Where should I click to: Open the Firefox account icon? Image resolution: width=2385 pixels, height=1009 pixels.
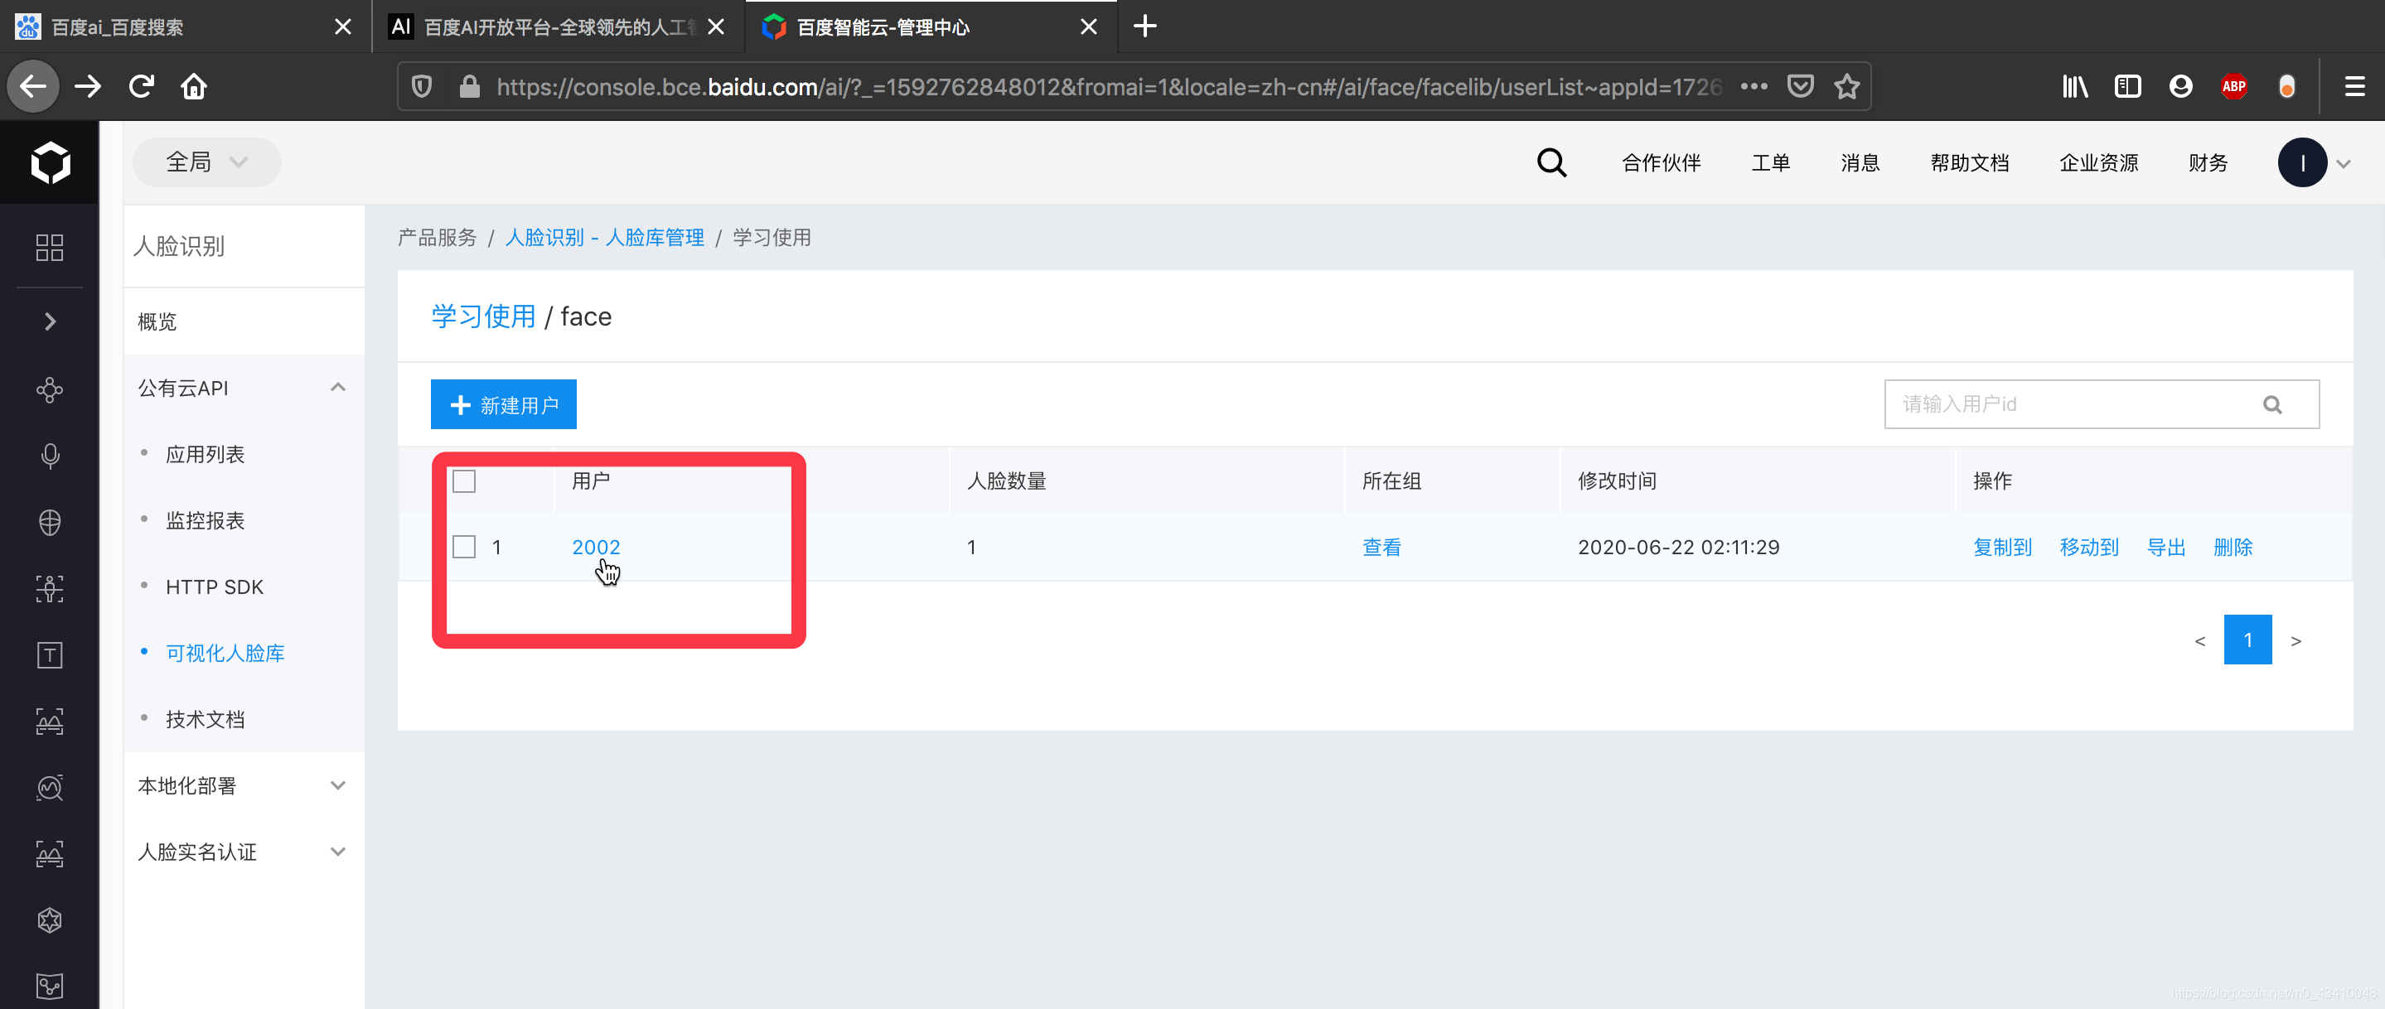(x=2180, y=86)
